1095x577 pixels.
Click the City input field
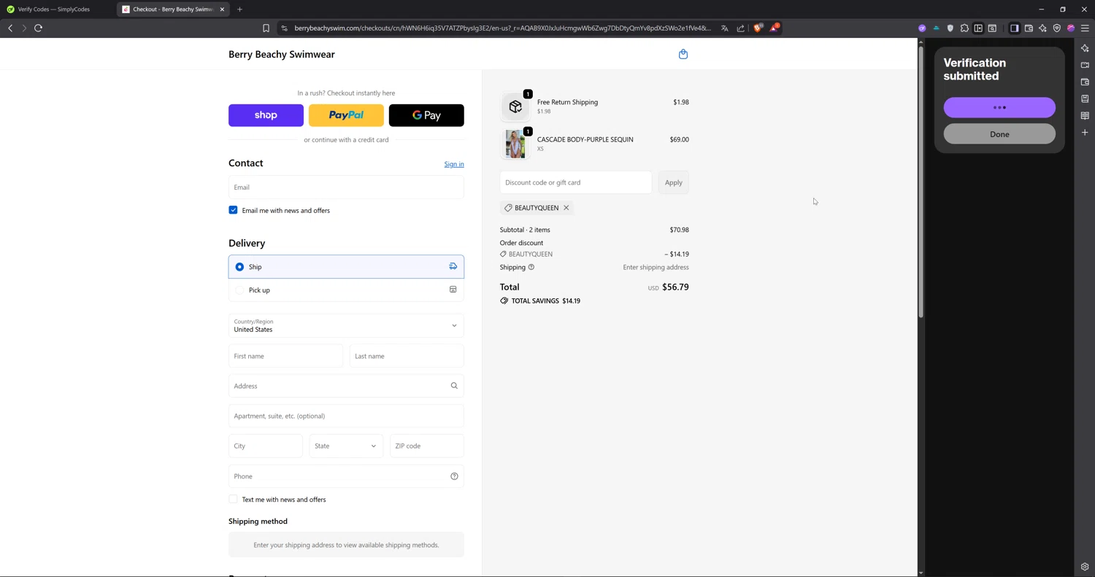(x=266, y=446)
